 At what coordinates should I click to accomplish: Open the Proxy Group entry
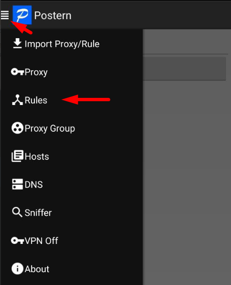(72, 128)
